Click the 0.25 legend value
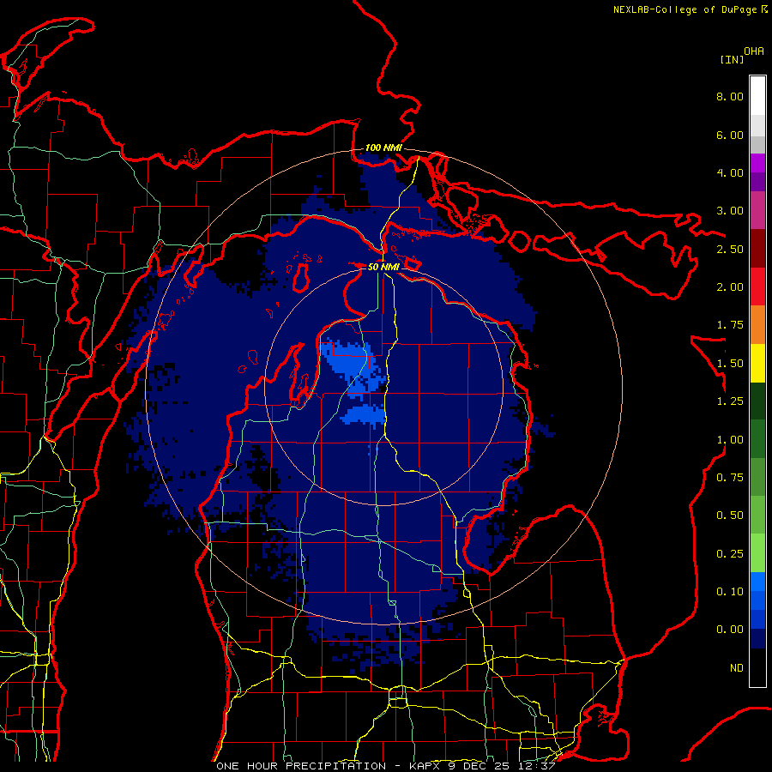The width and height of the screenshot is (772, 772). [x=730, y=554]
